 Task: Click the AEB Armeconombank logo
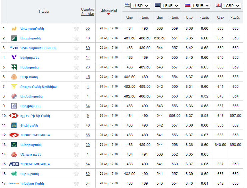pos(14,164)
